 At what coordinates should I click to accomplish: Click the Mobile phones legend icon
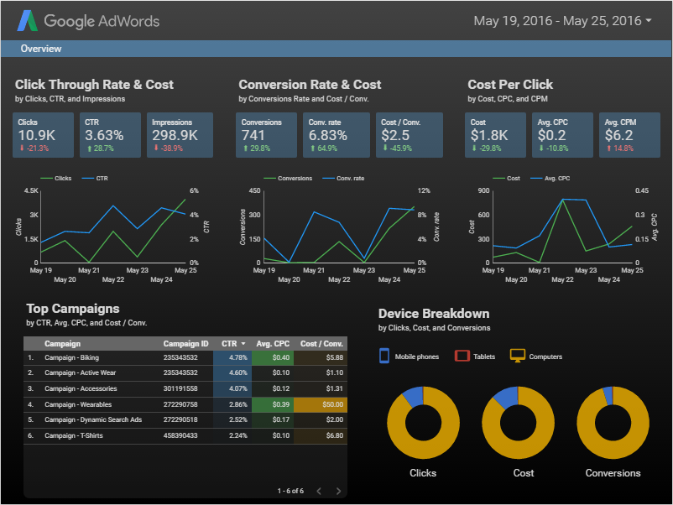384,357
